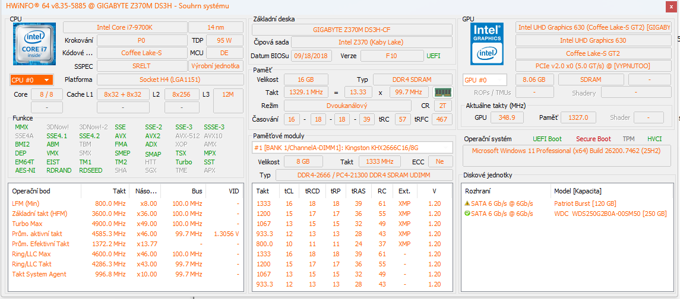This screenshot has height=299, width=680.
Task: Click the Intel UHD Graphics 630 field
Action: (x=593, y=40)
